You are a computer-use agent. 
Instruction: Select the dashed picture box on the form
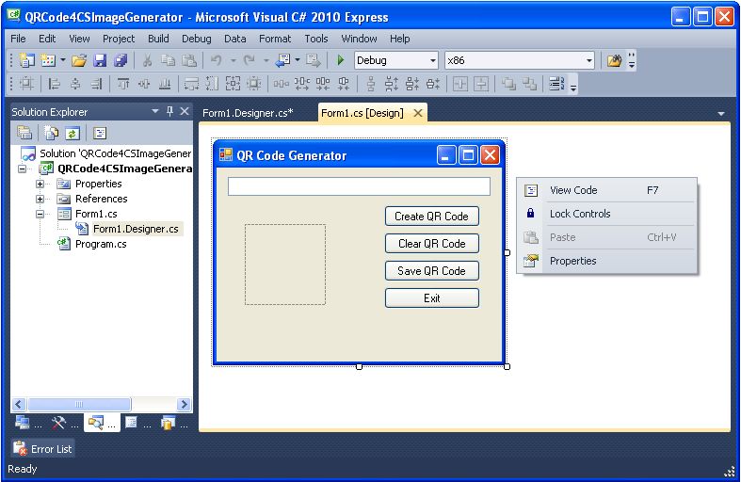tap(285, 265)
